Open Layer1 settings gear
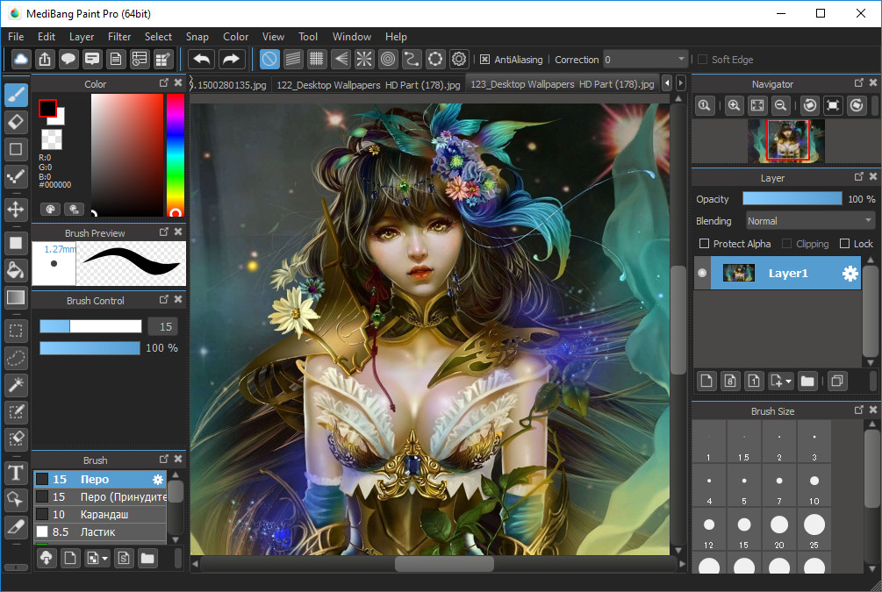 (850, 274)
